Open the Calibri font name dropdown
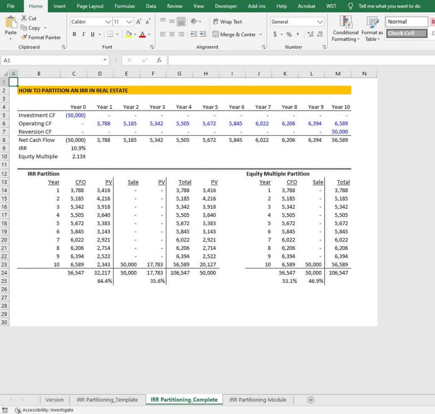Image resolution: width=435 pixels, height=414 pixels. click(109, 22)
